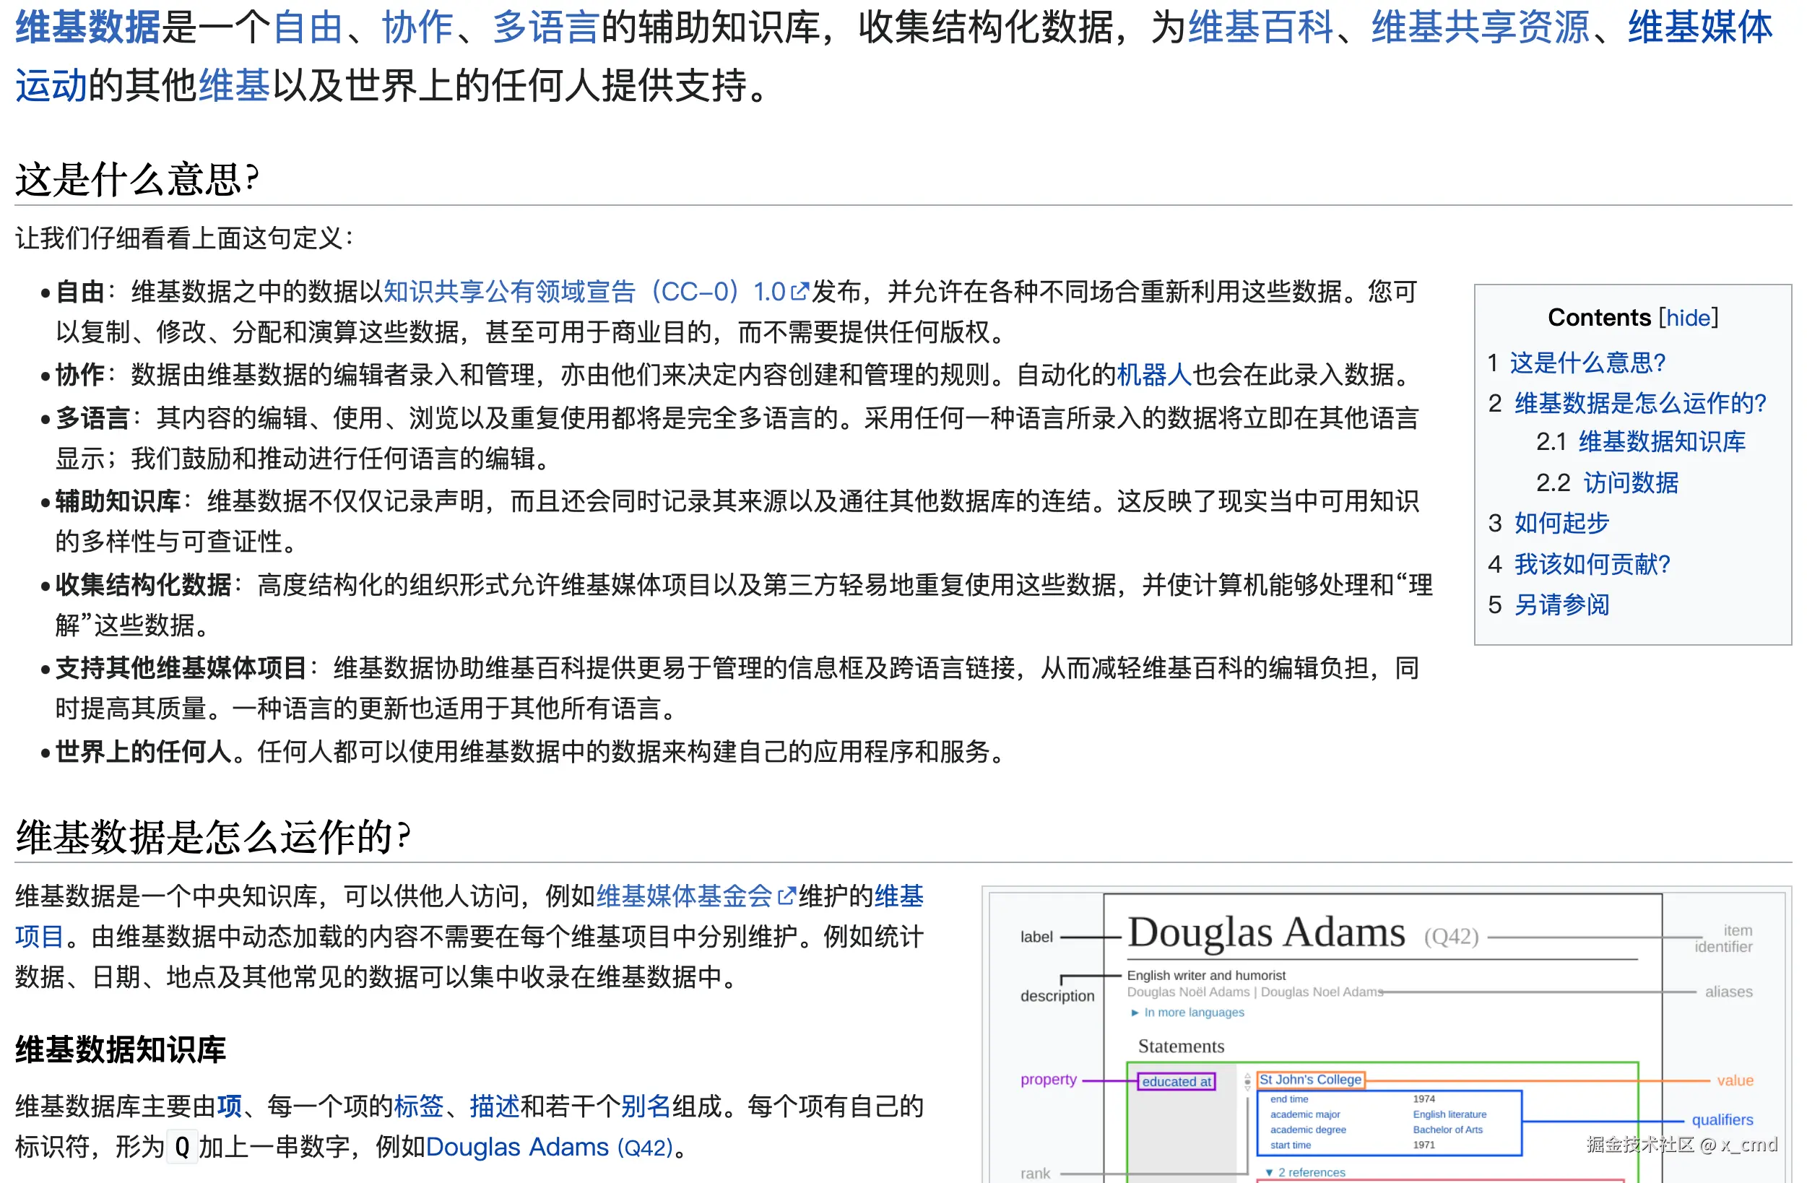Click external-link icon after 维基媒体基金会
The image size is (1807, 1183).
(786, 897)
